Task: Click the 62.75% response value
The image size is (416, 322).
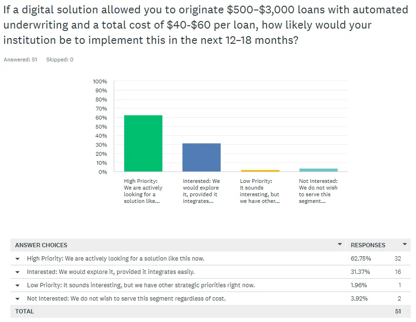Action: [x=361, y=259]
